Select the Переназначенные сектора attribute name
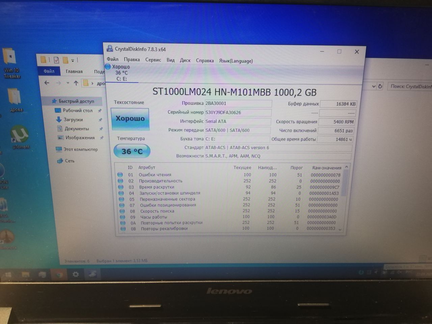Image resolution: width=432 pixels, height=324 pixels. click(167, 199)
